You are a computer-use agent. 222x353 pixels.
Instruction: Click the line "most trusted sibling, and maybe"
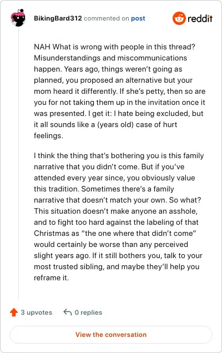117,266
